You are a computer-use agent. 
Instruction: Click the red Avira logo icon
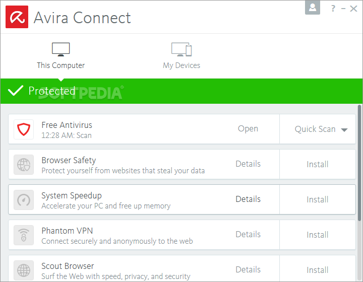17,17
